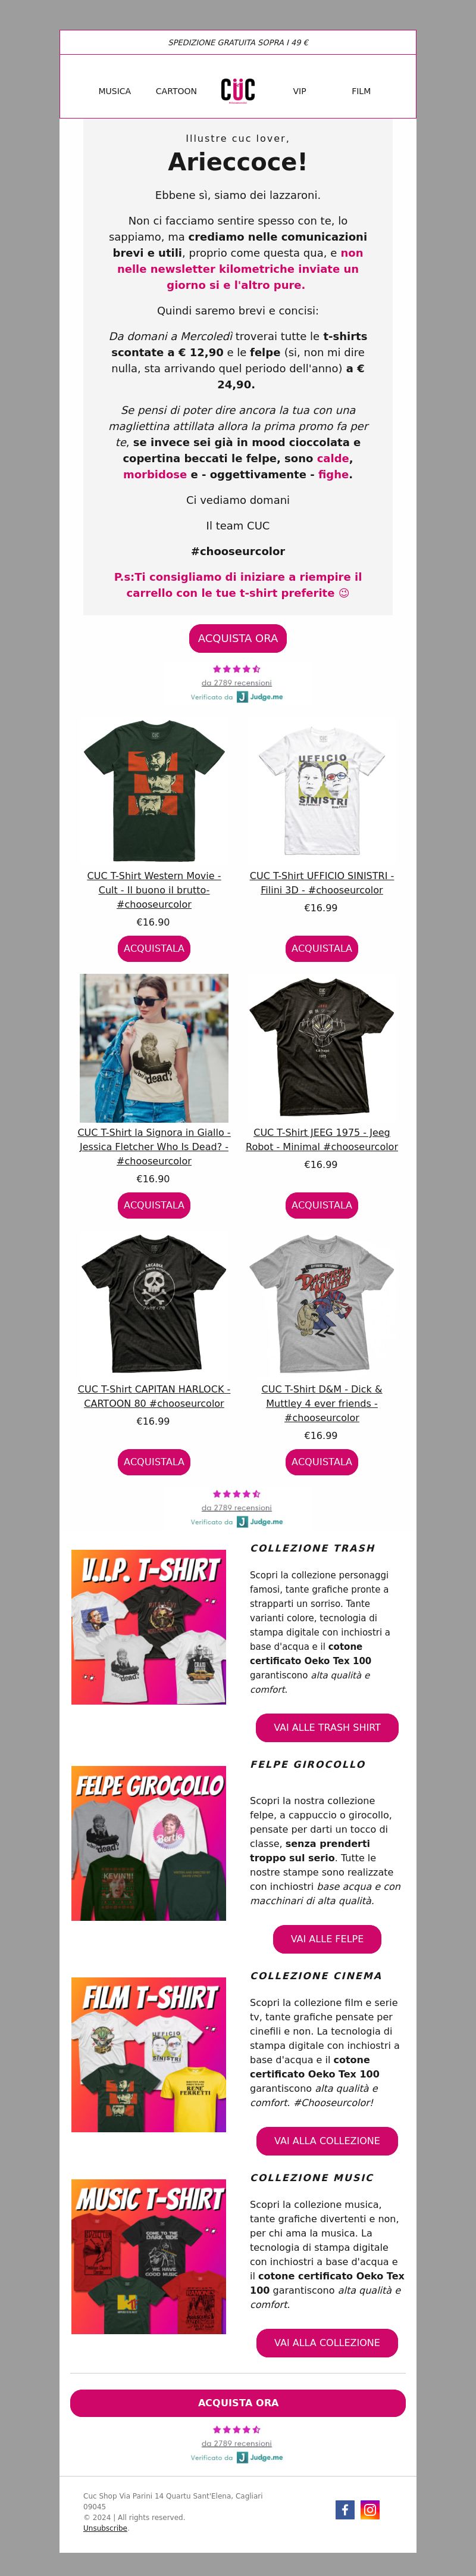
Task: Click the top ACQUISTA ORA button
Action: [238, 638]
